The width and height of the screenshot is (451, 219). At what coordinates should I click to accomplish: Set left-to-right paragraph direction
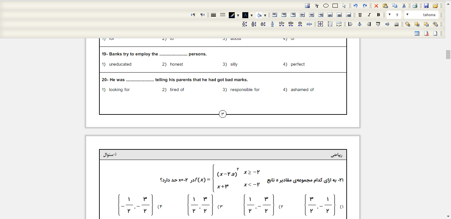click(193, 15)
